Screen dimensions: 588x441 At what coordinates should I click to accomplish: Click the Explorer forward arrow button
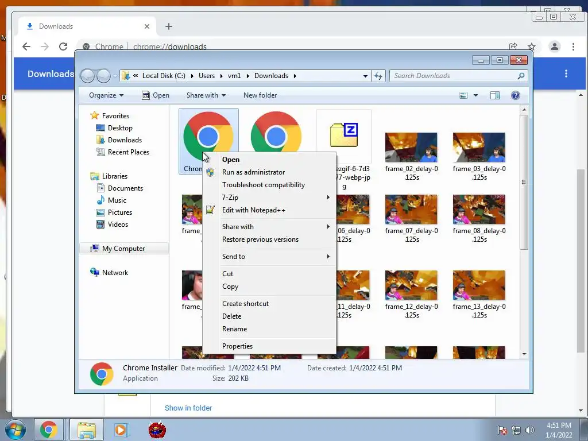tap(103, 76)
